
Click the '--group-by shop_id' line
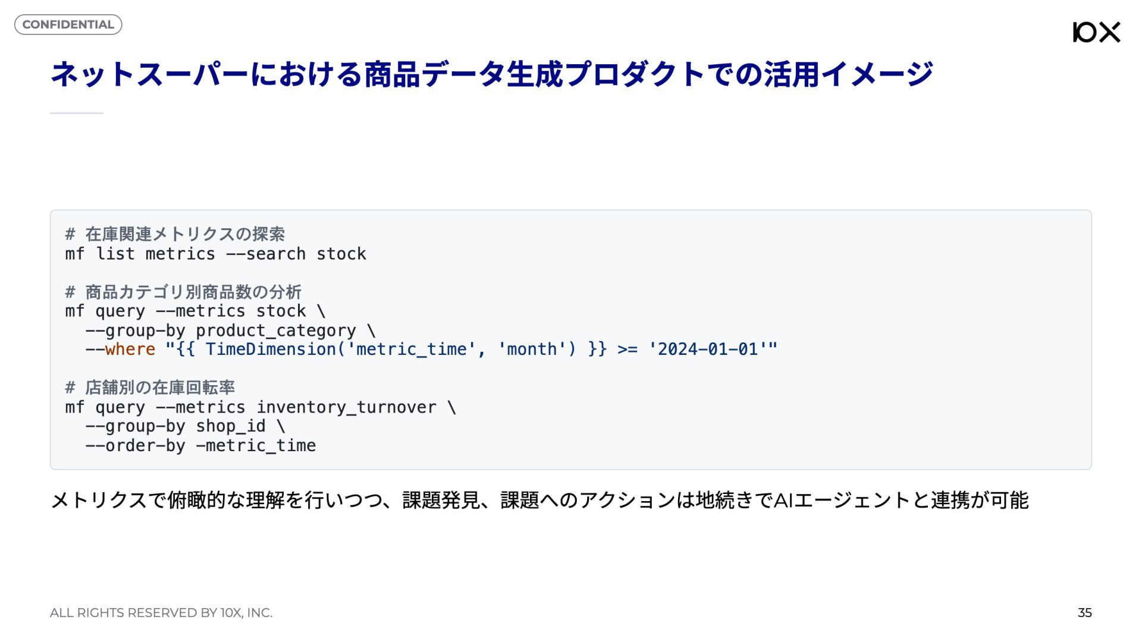tap(184, 426)
